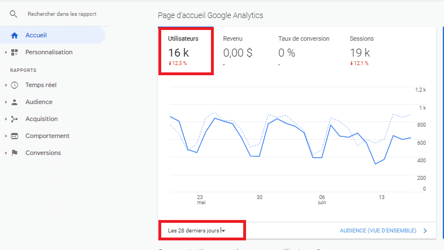
Task: Click the 16 k users value
Action: pyautogui.click(x=178, y=53)
